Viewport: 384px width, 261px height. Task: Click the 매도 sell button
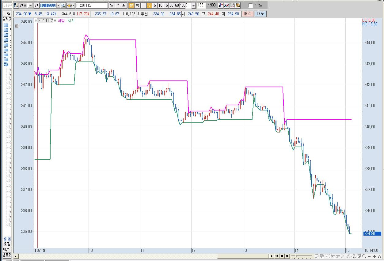coord(260,14)
